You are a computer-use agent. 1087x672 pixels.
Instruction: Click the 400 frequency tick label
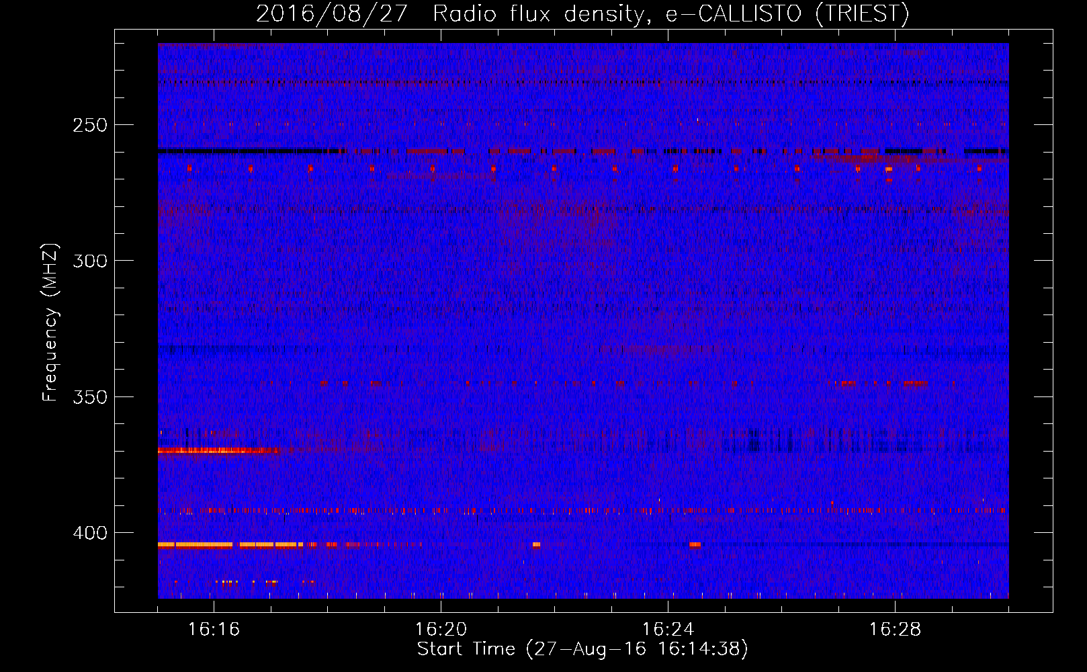90,533
